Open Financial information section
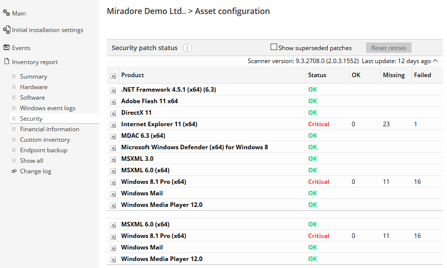447x268 pixels. point(50,129)
